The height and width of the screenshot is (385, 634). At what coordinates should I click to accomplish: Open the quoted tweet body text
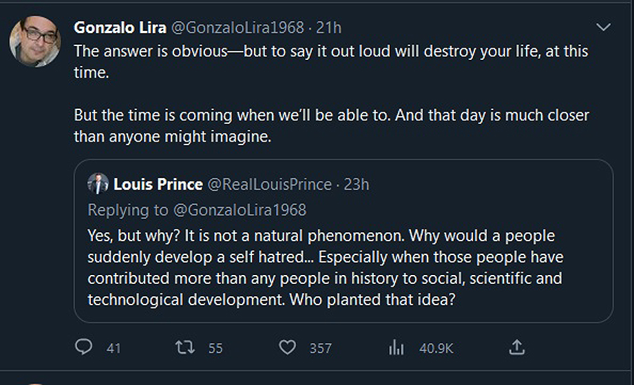pyautogui.click(x=325, y=268)
